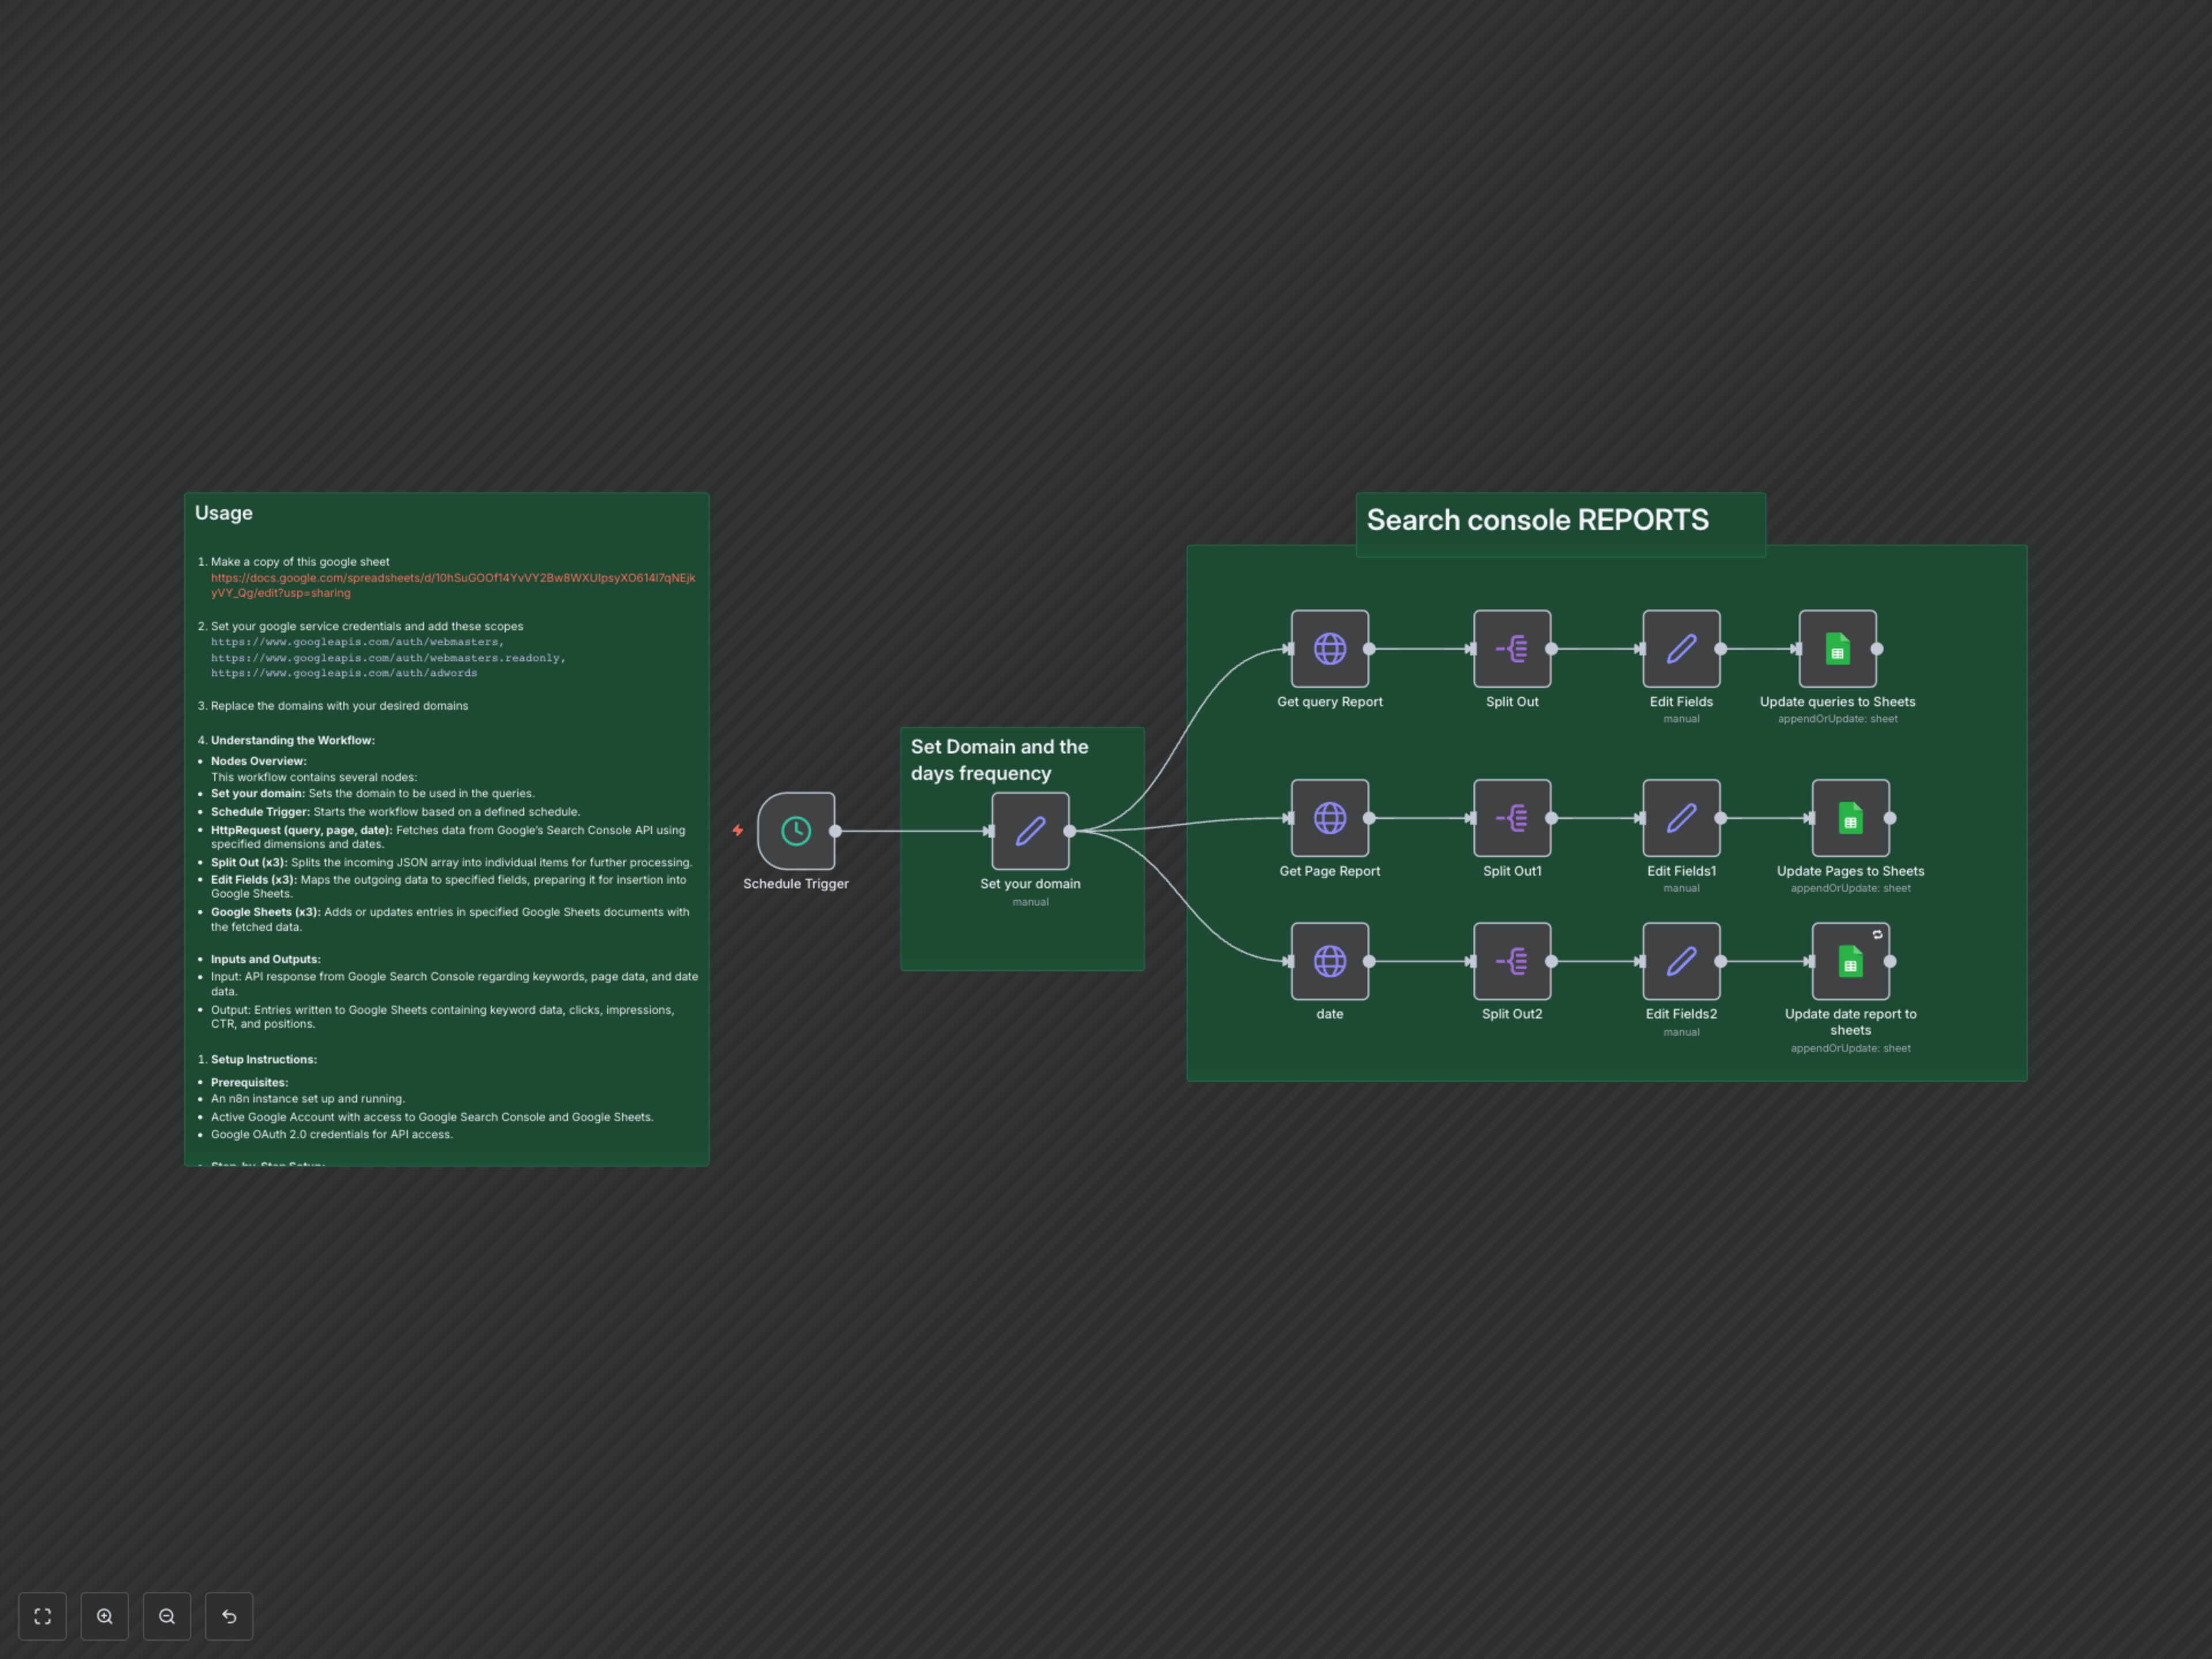The image size is (2212, 1659).
Task: Click the Split Out node
Action: (1511, 648)
